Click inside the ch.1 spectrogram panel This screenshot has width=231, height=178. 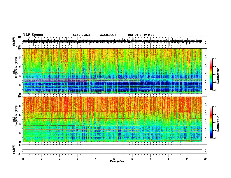click(x=113, y=71)
